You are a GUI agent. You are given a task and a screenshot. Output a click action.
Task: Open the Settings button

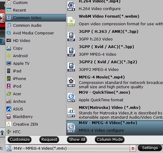pos(150,148)
